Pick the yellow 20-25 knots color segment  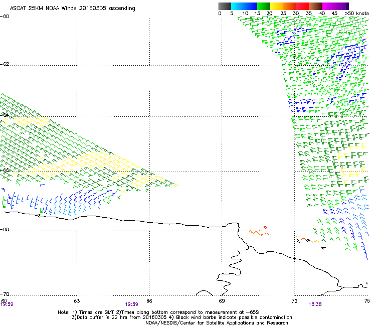277,6
